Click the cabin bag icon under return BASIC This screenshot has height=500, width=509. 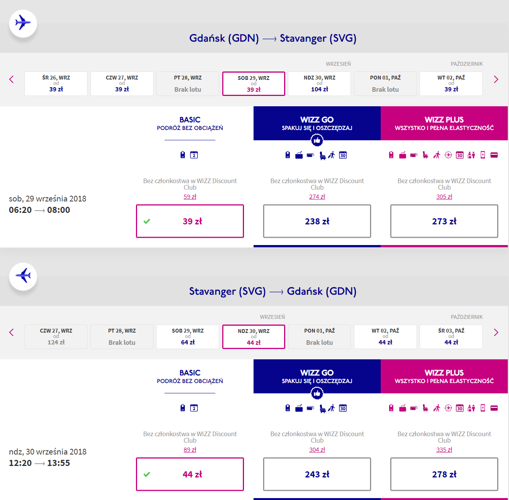183,408
